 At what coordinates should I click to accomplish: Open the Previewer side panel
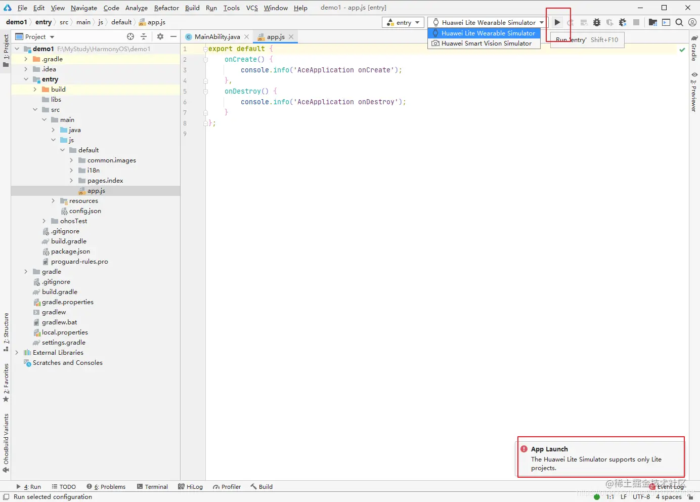click(694, 92)
